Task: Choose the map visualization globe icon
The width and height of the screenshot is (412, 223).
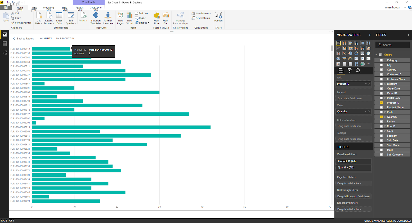Action: [x=368, y=53]
